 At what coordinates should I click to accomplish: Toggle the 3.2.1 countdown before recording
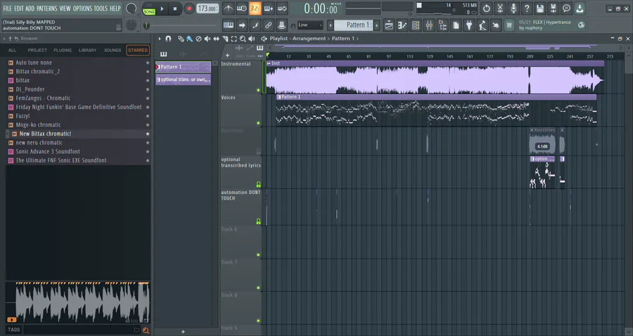[x=255, y=8]
